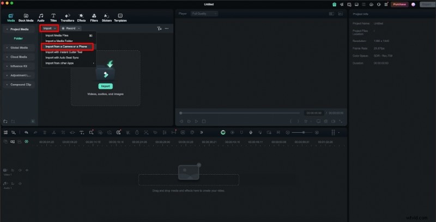436x222 pixels.
Task: Open the Stock Media tab
Action: tap(26, 17)
